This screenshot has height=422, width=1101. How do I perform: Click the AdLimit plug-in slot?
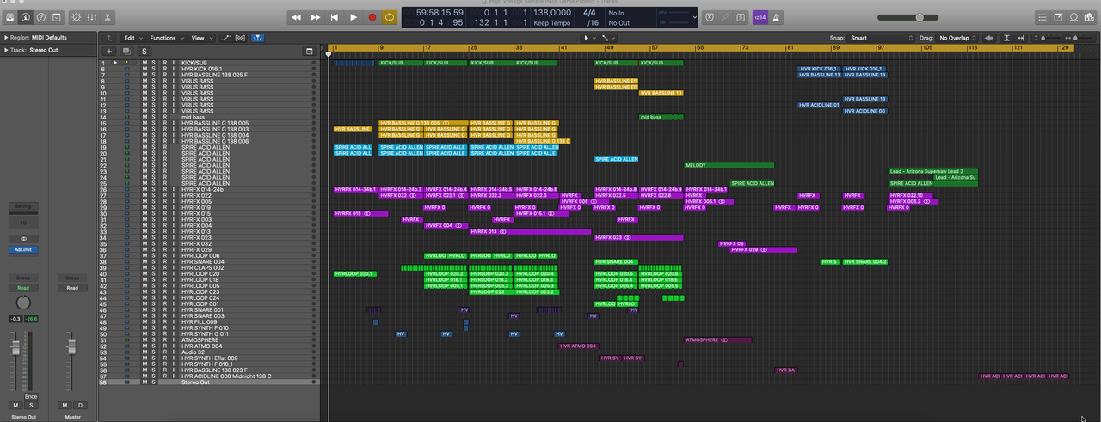tap(23, 249)
